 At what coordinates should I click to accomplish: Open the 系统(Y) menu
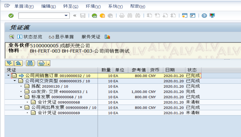tap(116, 6)
